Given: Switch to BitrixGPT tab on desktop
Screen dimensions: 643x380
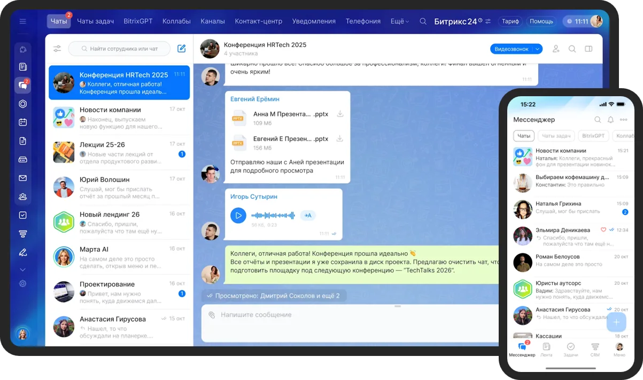Looking at the screenshot, I should tap(138, 21).
